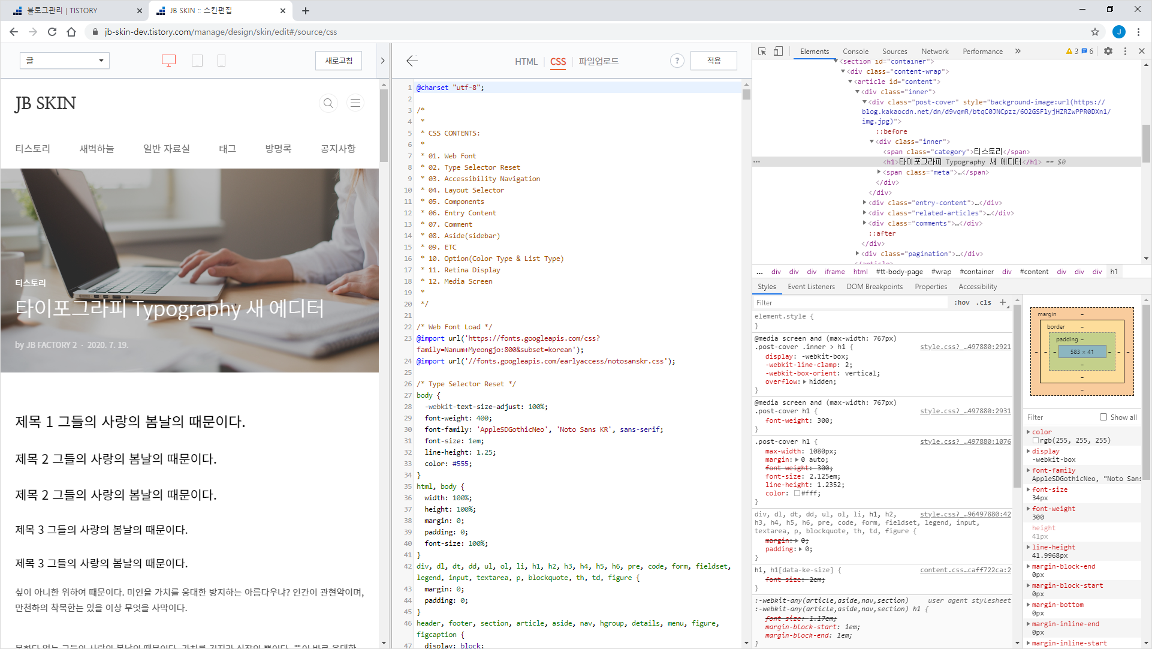This screenshot has height=649, width=1152.
Task: Open DevTools Sources tab
Action: point(894,52)
